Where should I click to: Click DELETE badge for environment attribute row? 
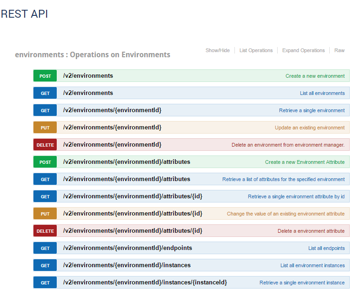click(x=45, y=231)
